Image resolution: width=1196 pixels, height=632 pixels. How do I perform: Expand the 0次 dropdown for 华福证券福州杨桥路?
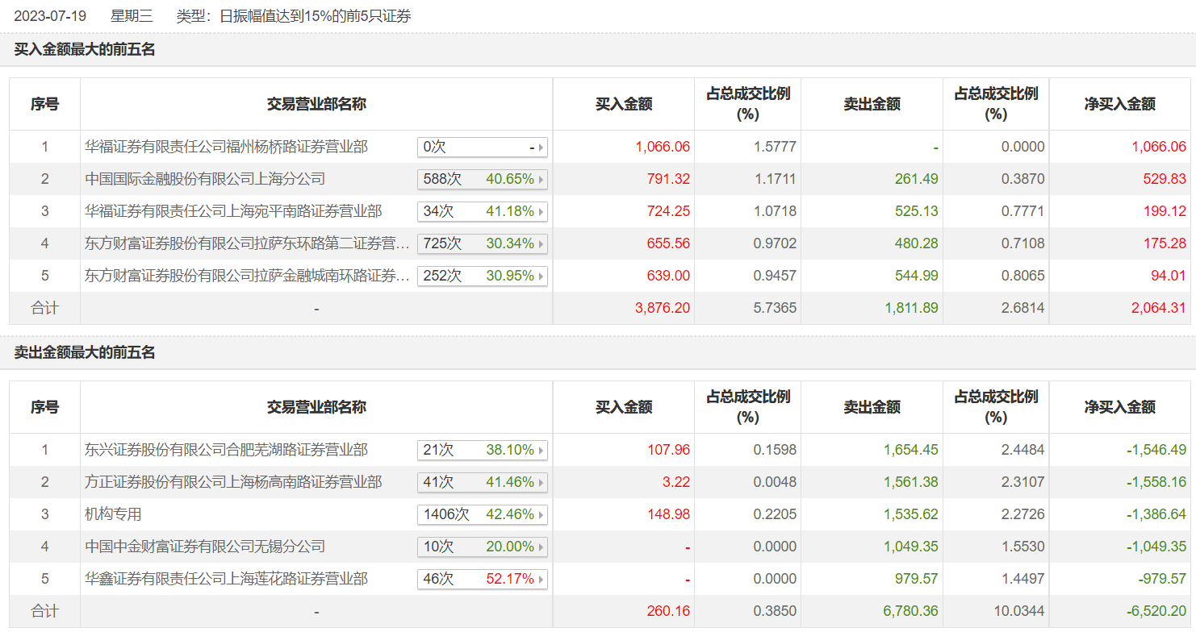pyautogui.click(x=482, y=147)
